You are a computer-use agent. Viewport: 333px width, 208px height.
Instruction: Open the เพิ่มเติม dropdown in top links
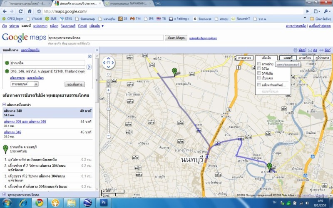pyautogui.click(x=97, y=26)
